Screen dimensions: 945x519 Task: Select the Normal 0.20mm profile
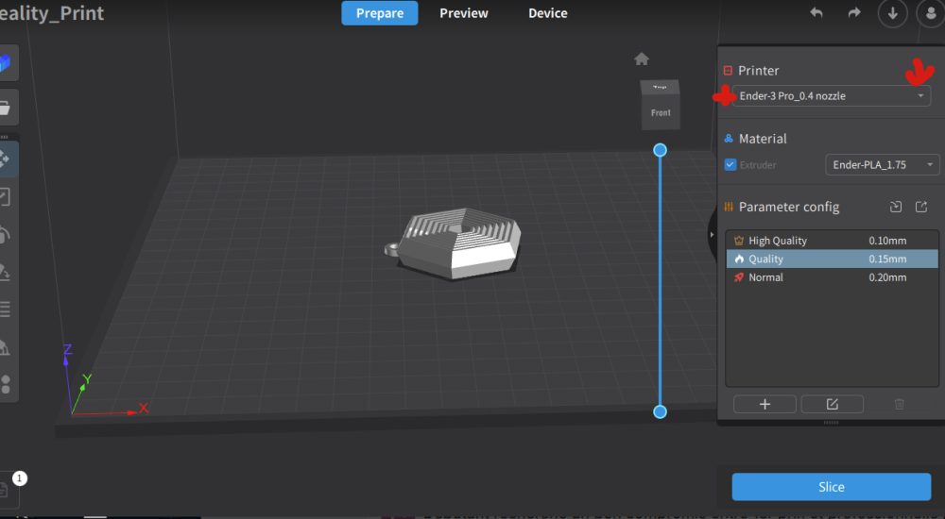click(x=833, y=277)
